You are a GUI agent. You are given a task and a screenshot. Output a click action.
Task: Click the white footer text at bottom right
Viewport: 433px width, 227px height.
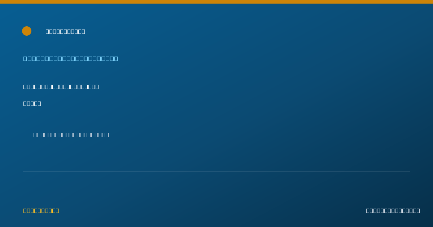(x=393, y=210)
